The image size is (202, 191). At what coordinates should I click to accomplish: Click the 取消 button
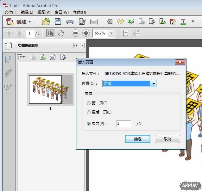tap(167, 139)
